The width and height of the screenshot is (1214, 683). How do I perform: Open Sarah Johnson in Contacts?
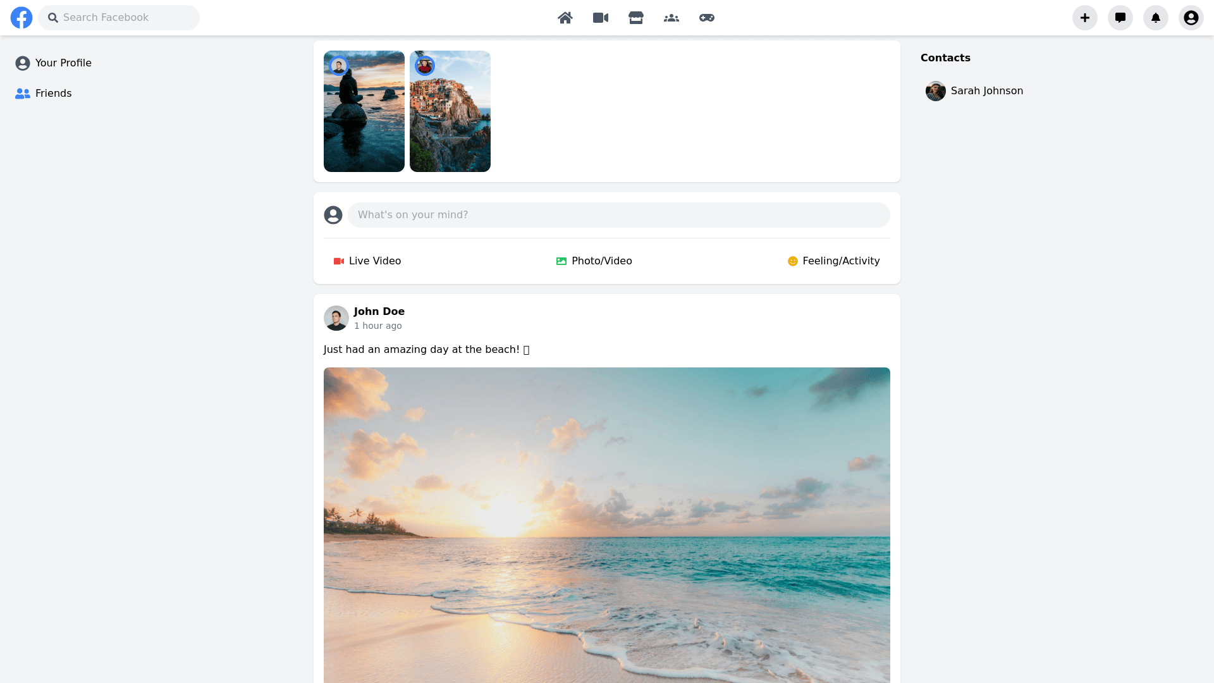[975, 91]
